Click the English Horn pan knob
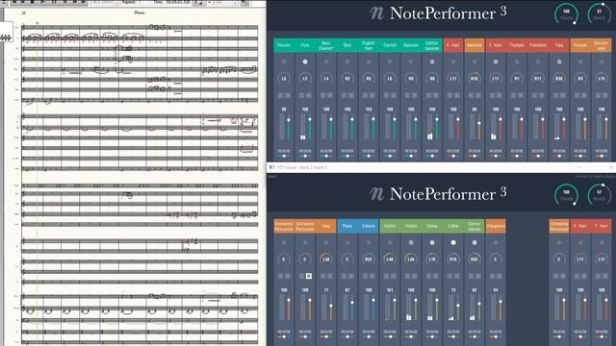The width and height of the screenshot is (616, 346). (x=369, y=79)
